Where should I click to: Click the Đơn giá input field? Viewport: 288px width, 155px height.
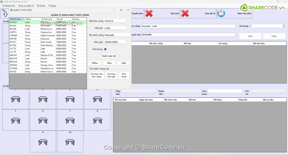coord(115,42)
